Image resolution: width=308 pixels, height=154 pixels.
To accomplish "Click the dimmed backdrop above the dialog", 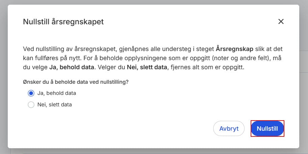I will click(x=154, y=2).
